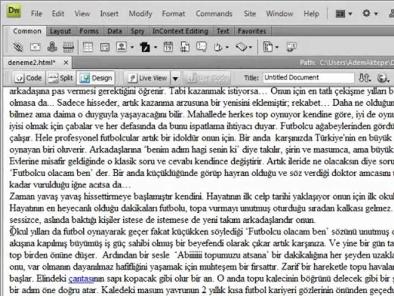Expand the Images dropdown arrow
The image size is (394, 296).
pyautogui.click(x=132, y=47)
